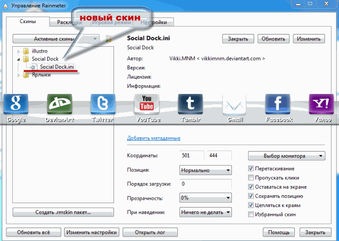The image size is (339, 241).
Task: Click the Rainmeter droplet title bar icon
Action: pos(5,5)
